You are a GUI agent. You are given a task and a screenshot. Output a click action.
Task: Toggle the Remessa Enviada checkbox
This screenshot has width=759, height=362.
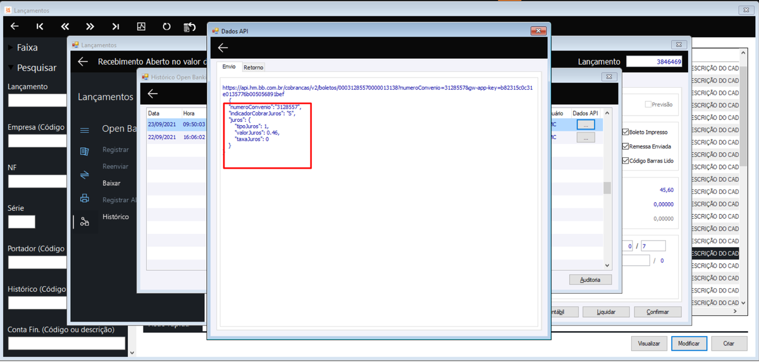pyautogui.click(x=626, y=146)
